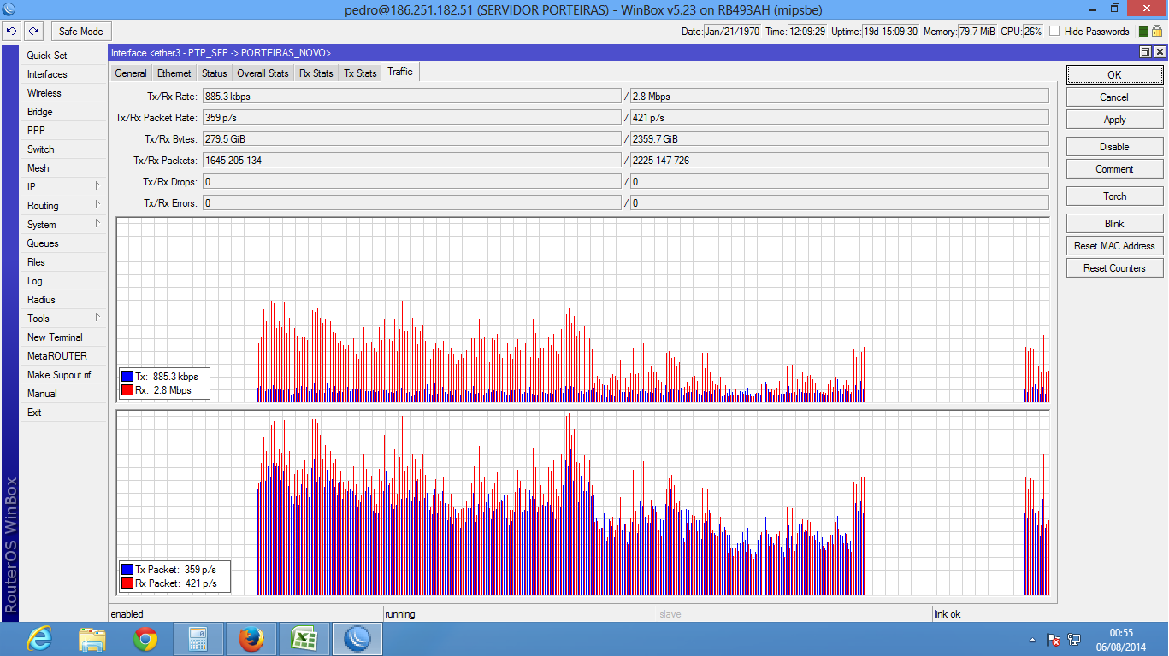Open Interfaces in the sidebar
The height and width of the screenshot is (656, 1169).
pos(47,74)
